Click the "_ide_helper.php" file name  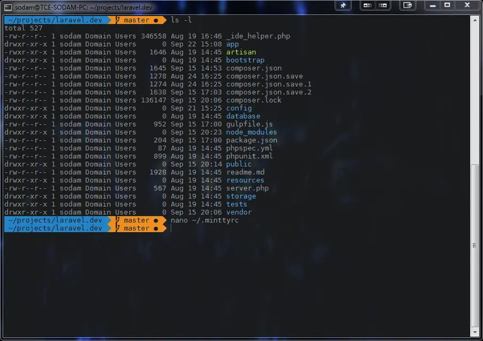tap(258, 36)
